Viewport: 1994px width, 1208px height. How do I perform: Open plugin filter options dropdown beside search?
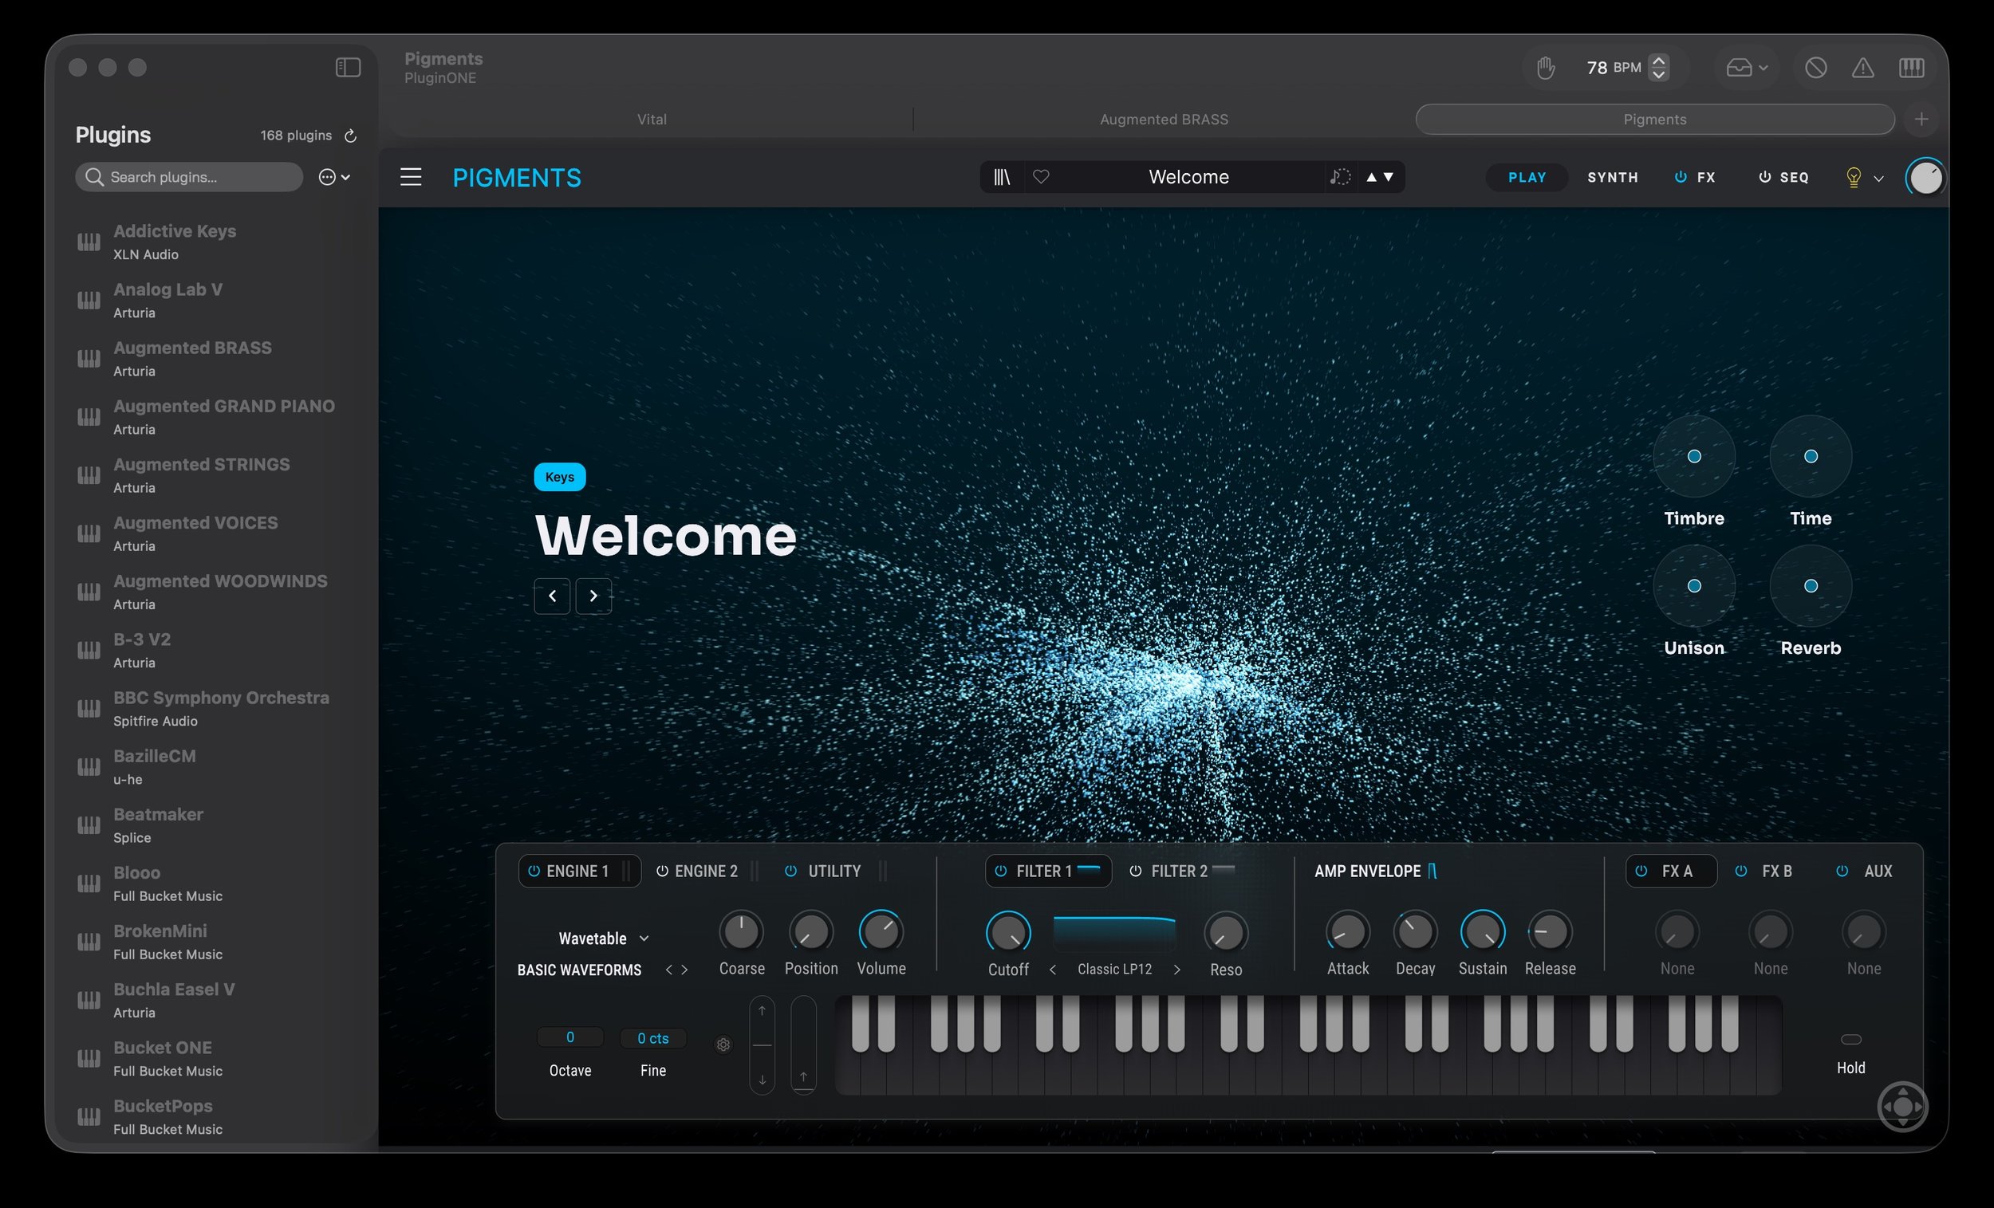pos(334,177)
